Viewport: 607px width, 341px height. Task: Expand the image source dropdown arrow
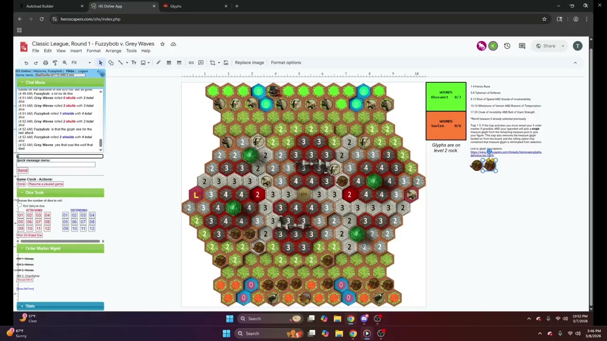coord(148,63)
